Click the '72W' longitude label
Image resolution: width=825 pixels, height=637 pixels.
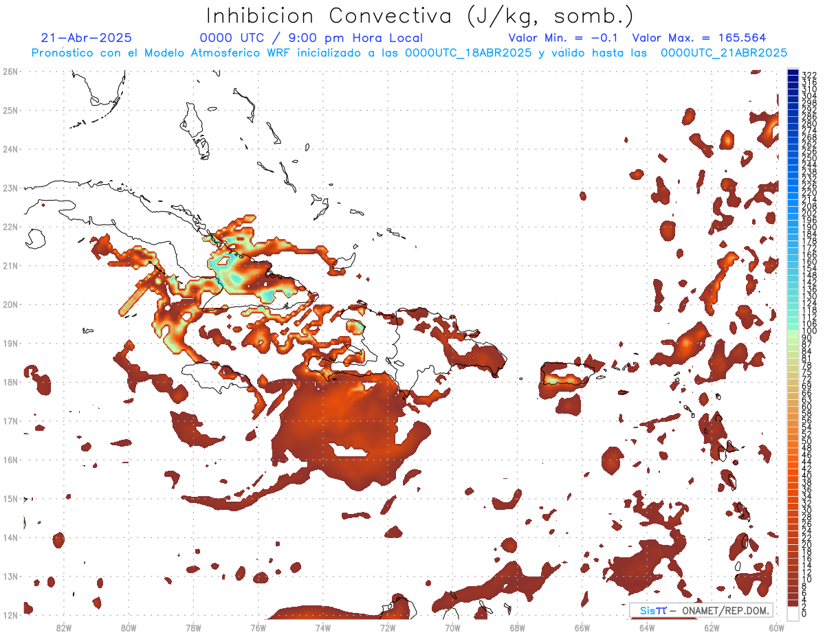pos(388,627)
